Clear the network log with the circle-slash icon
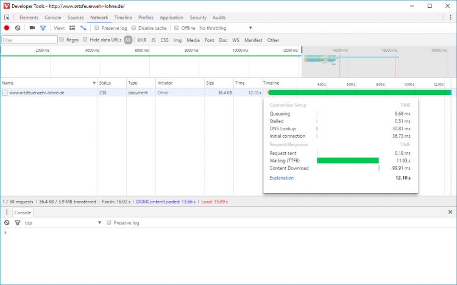 [x=18, y=28]
